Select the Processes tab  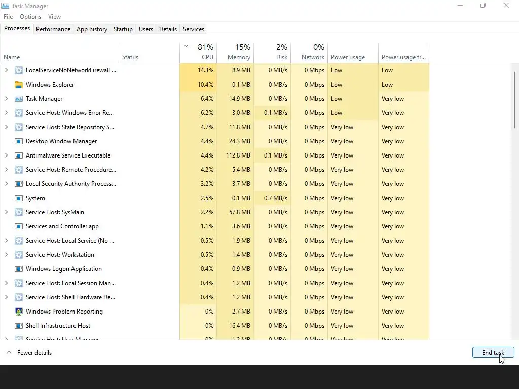coord(17,28)
